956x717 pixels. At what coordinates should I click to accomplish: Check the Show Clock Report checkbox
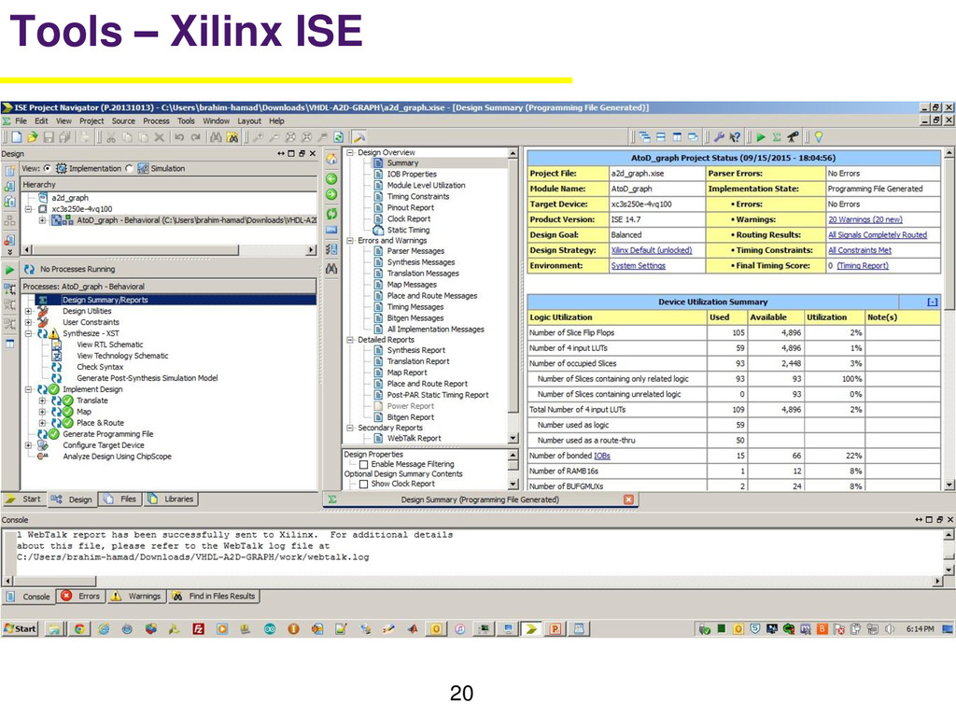pos(363,485)
